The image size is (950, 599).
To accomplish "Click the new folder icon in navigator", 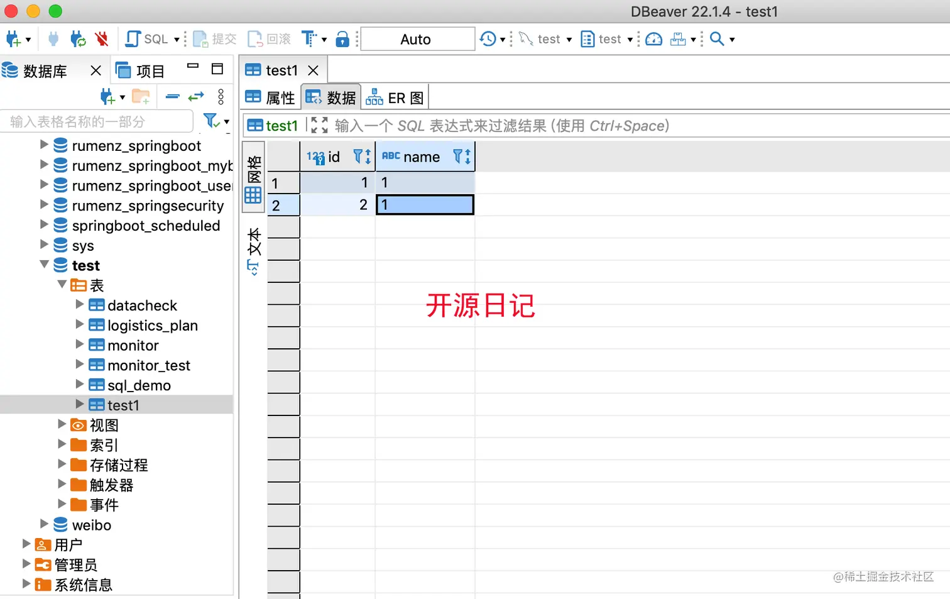I will pos(141,97).
